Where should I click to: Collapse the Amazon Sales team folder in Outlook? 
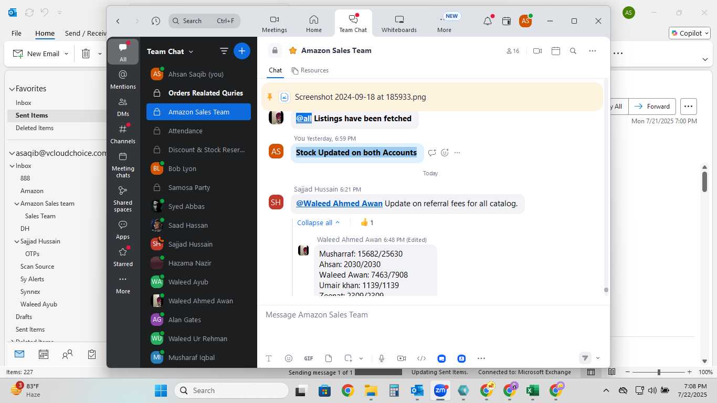pyautogui.click(x=17, y=204)
